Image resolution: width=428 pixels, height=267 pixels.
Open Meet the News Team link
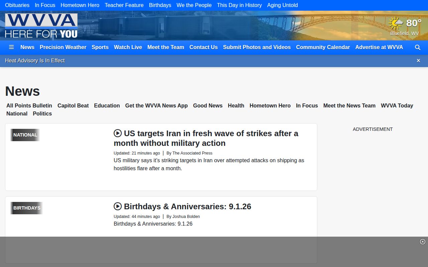[349, 106]
